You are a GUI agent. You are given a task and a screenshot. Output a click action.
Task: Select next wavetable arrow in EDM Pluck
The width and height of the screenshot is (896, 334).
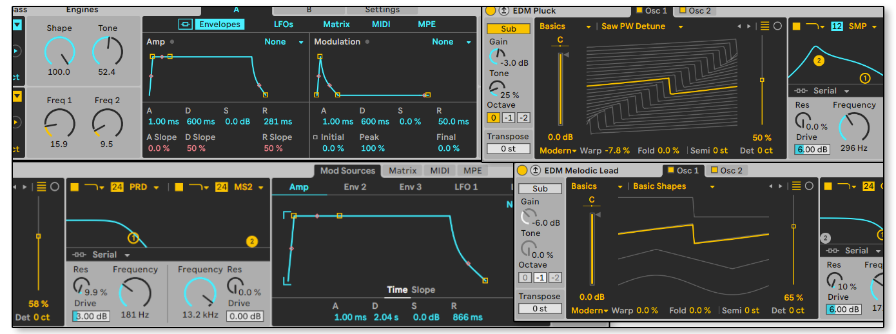pos(748,26)
